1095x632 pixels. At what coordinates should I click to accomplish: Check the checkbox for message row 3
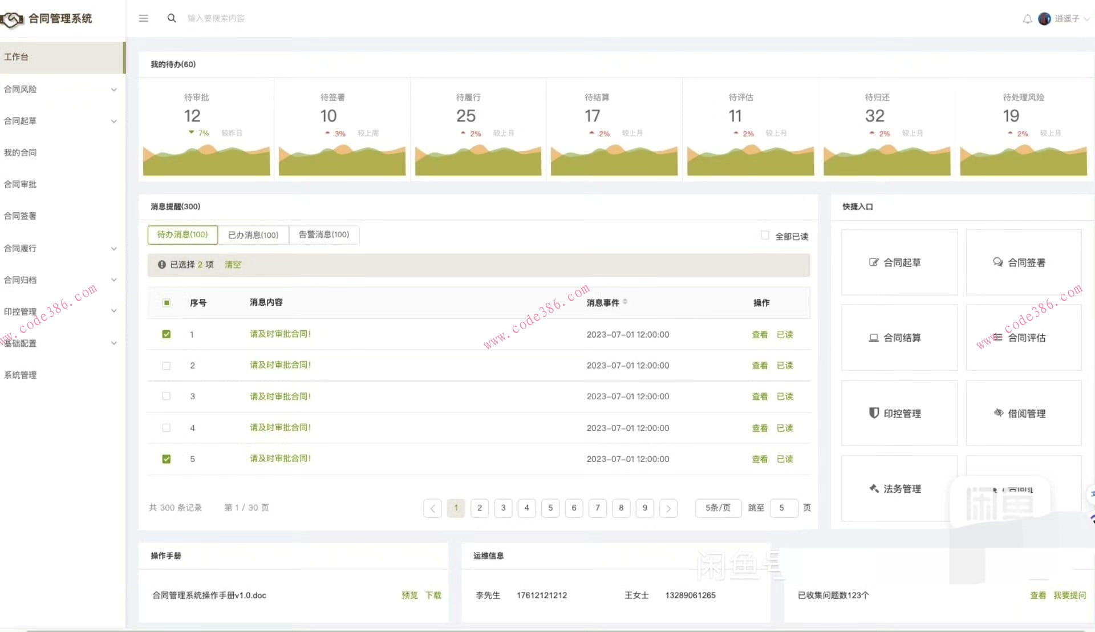[166, 396]
